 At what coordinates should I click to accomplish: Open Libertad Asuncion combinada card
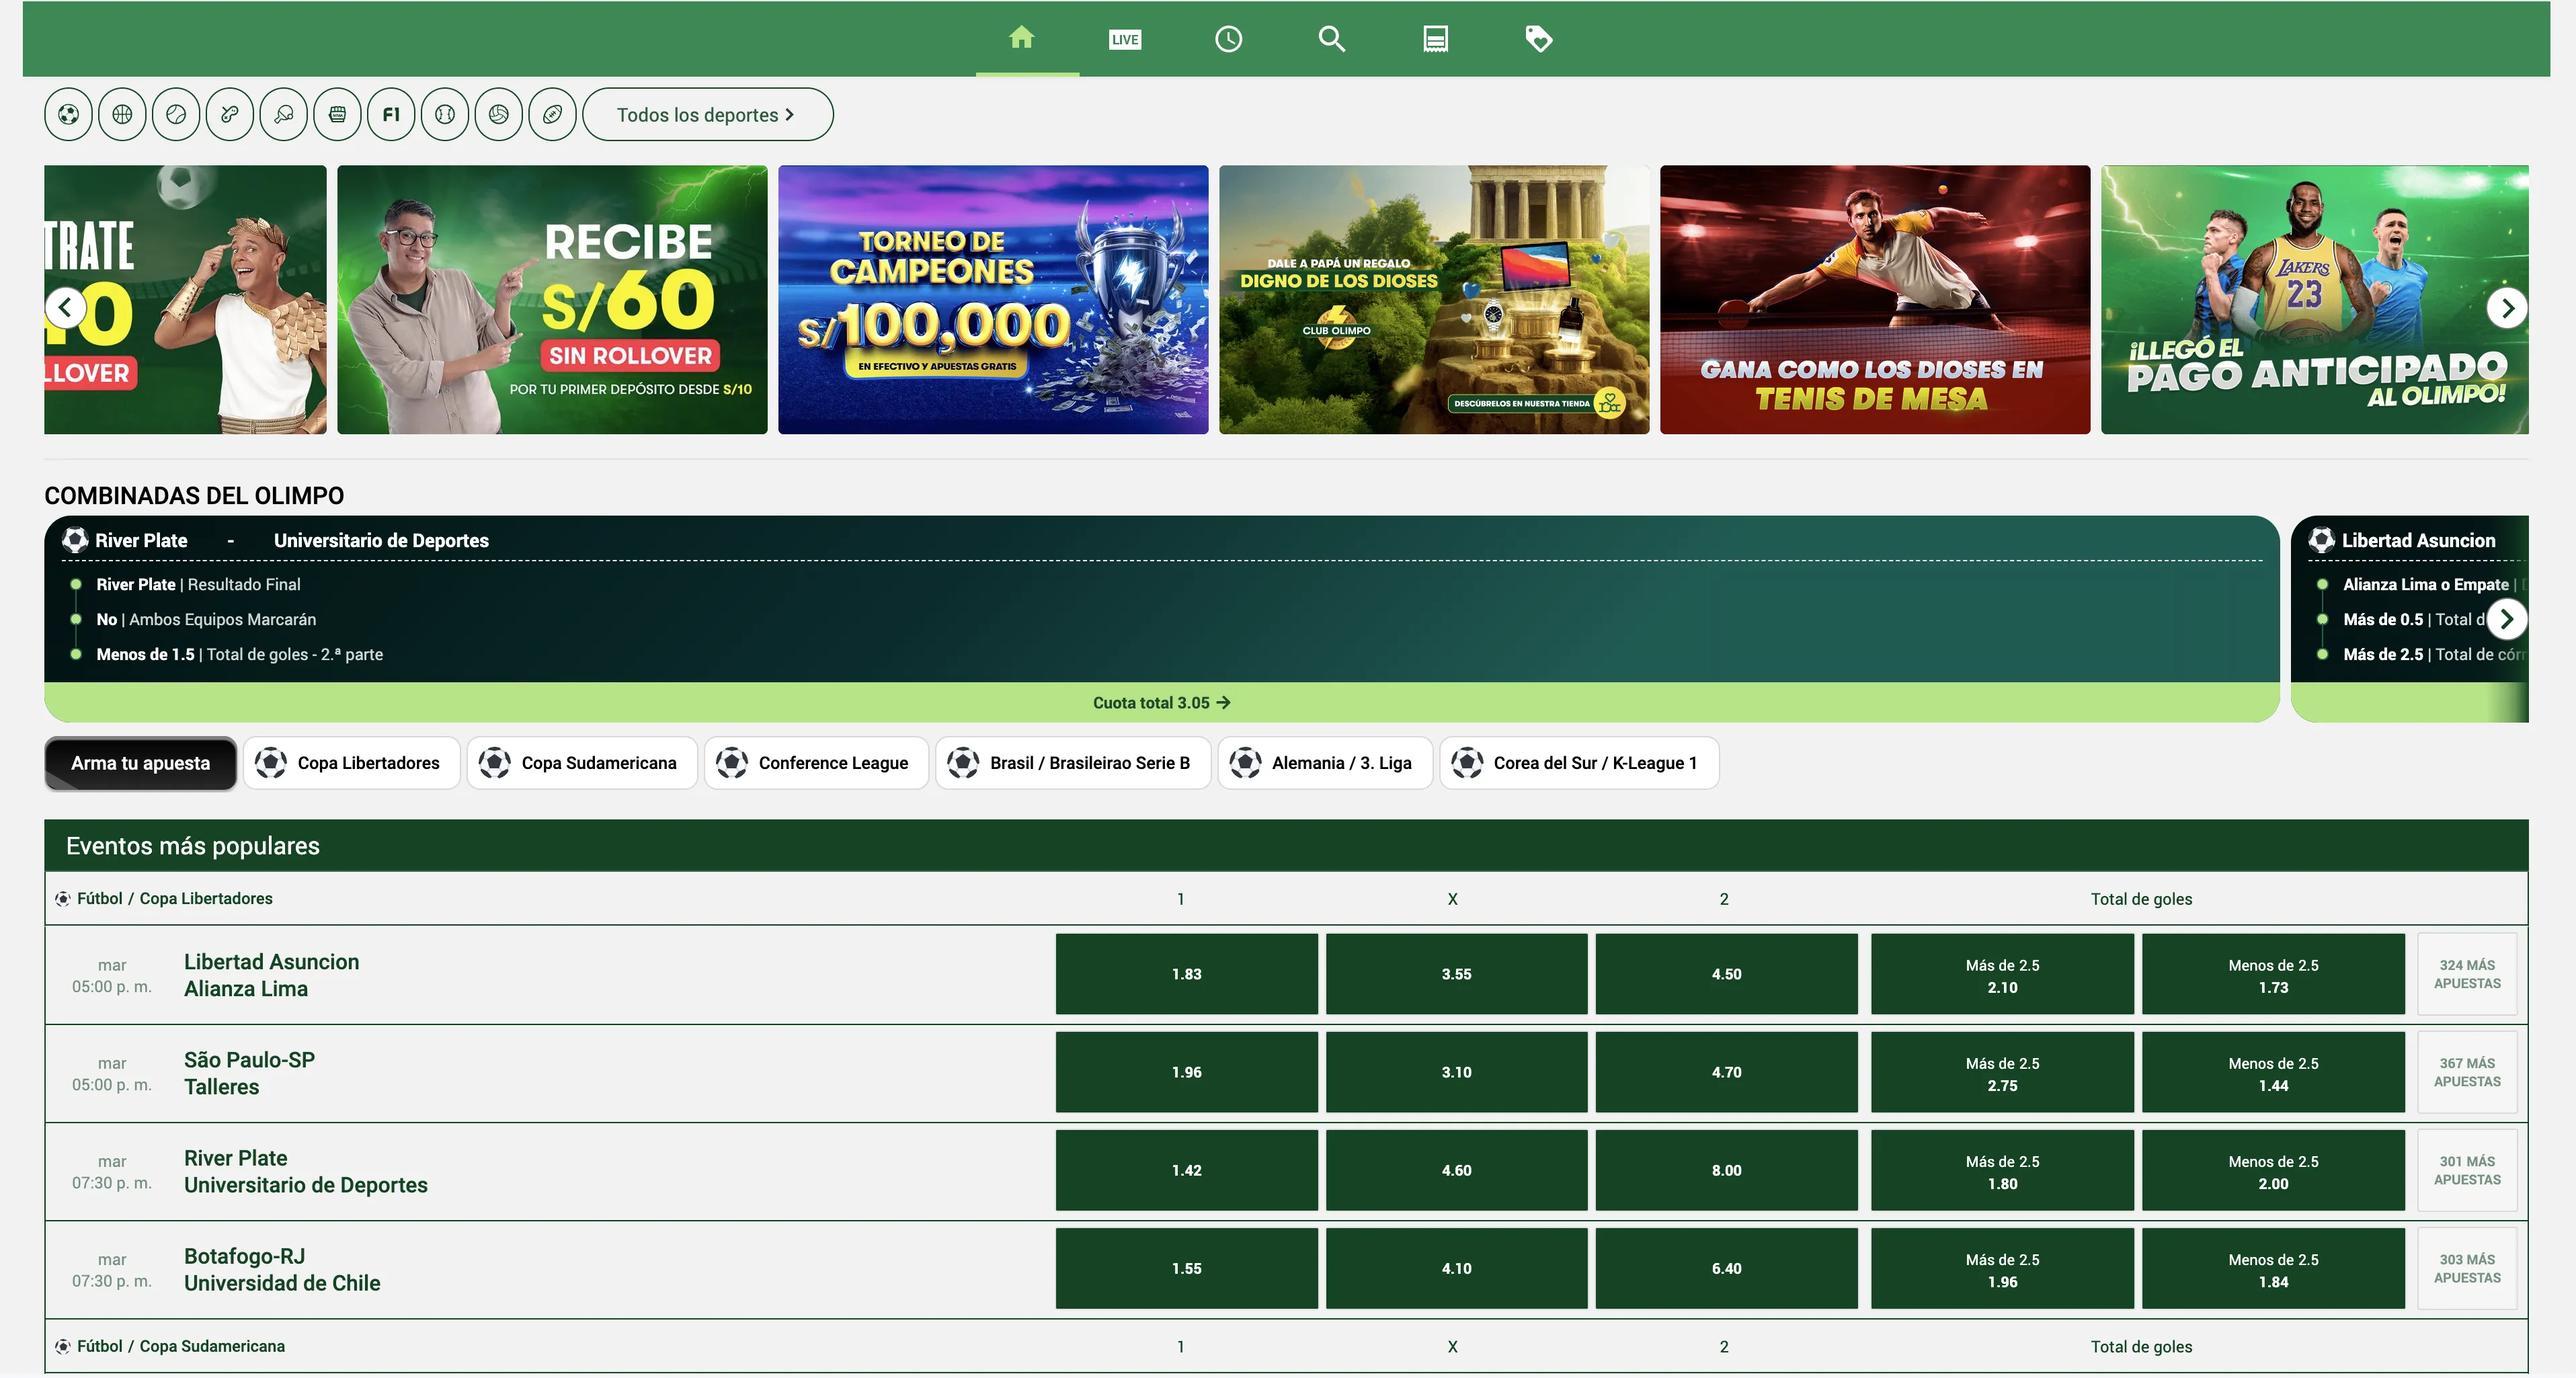click(2410, 619)
